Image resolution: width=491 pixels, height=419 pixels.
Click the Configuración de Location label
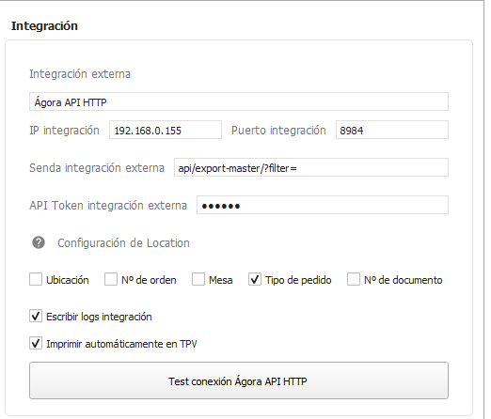(123, 243)
